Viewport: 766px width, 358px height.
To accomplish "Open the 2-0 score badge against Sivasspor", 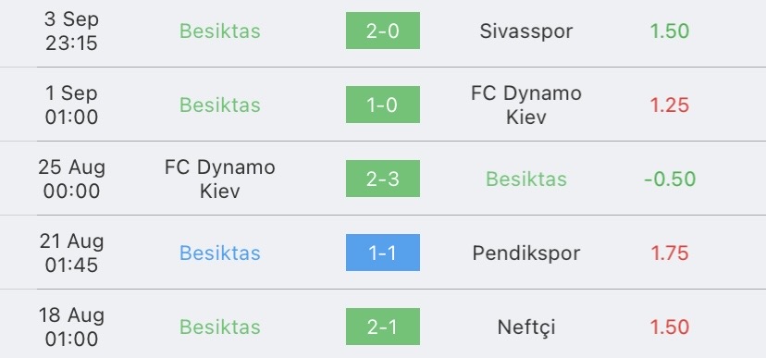I will point(382,31).
